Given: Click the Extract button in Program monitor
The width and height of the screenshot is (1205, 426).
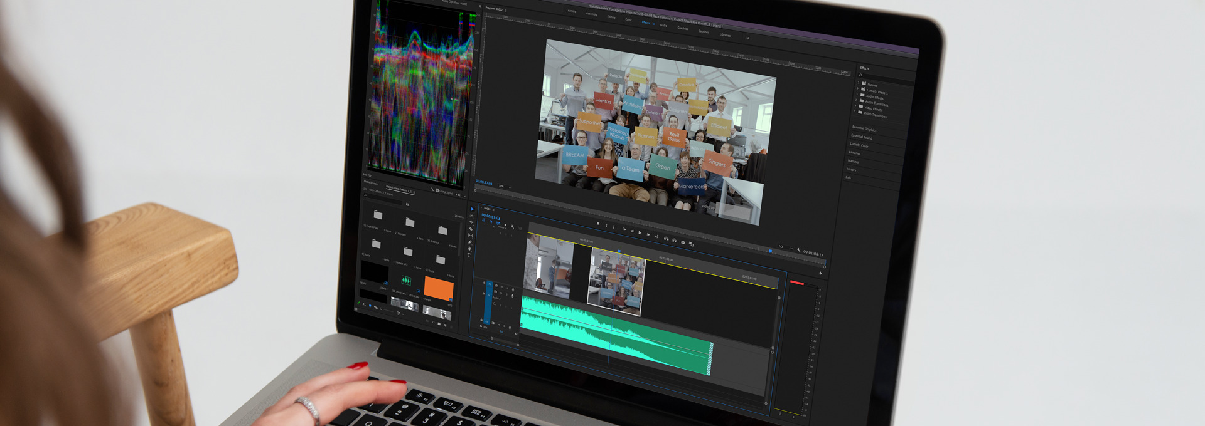Looking at the screenshot, I should pyautogui.click(x=674, y=240).
